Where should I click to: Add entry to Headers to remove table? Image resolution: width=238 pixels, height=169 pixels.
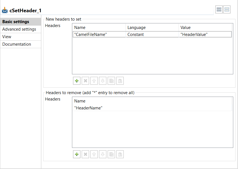[77, 155]
